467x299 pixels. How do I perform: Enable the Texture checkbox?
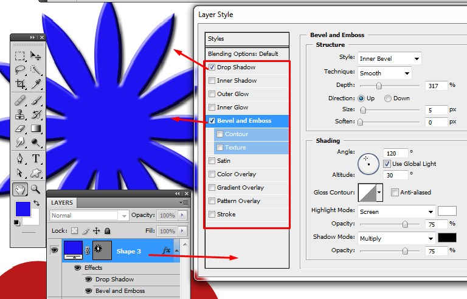220,148
